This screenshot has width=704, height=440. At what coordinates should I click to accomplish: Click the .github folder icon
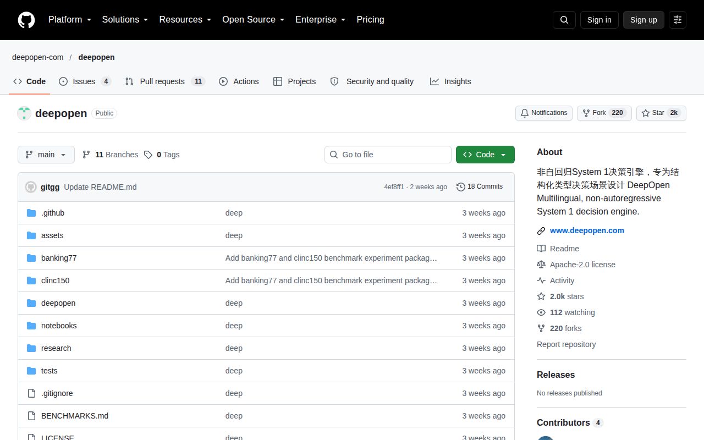point(31,213)
